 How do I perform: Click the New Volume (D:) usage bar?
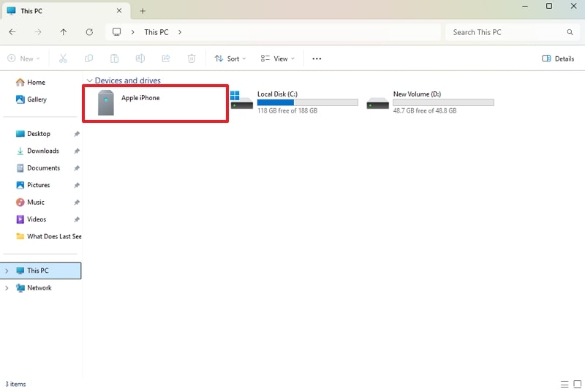[x=443, y=102]
